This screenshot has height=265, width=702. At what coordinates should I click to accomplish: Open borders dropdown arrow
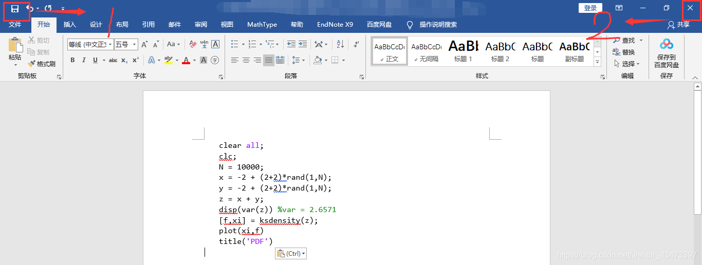coord(343,60)
